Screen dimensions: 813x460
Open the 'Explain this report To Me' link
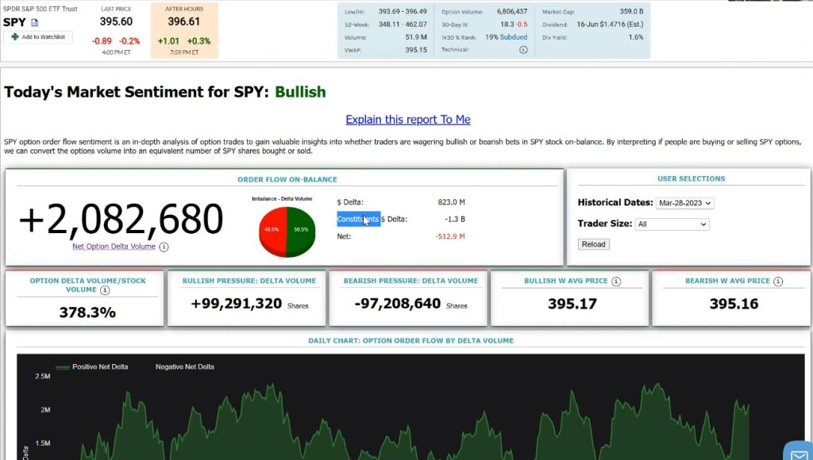408,120
